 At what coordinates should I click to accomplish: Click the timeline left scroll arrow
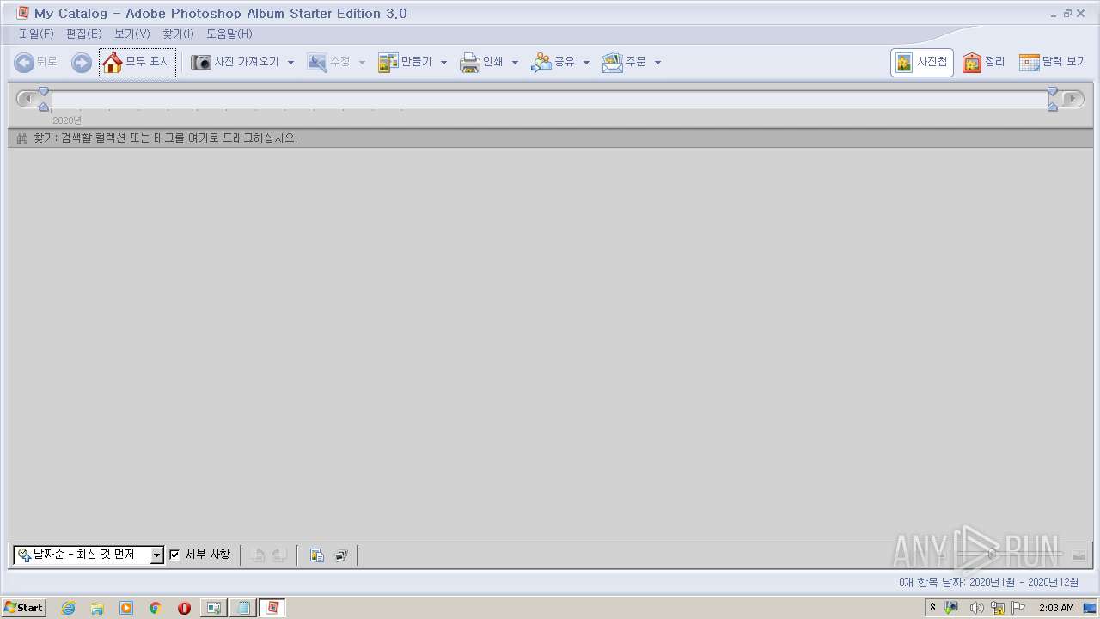(26, 99)
